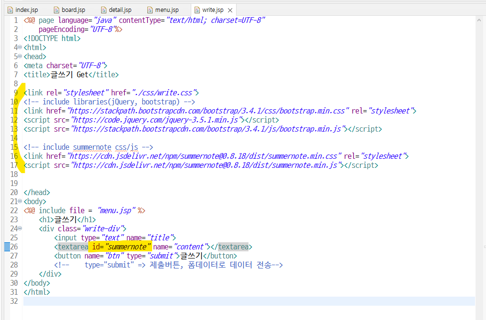Image resolution: width=486 pixels, height=320 pixels.
Task: Click the summernote.min.css URL on line 16
Action: pos(204,156)
